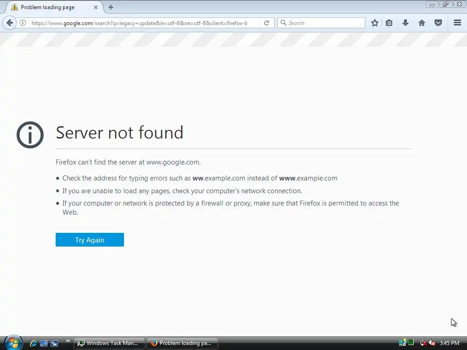Click Show Desktop quick launch icon
Image resolution: width=467 pixels, height=350 pixels.
click(44, 343)
